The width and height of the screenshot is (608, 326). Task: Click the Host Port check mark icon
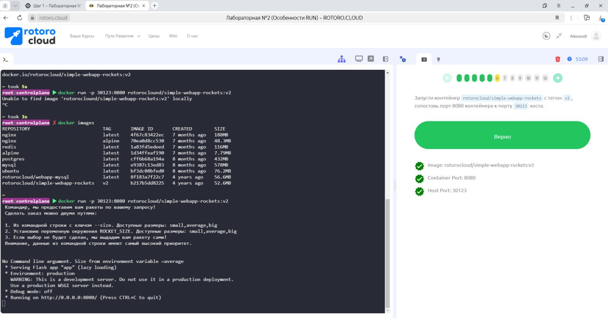pyautogui.click(x=419, y=191)
